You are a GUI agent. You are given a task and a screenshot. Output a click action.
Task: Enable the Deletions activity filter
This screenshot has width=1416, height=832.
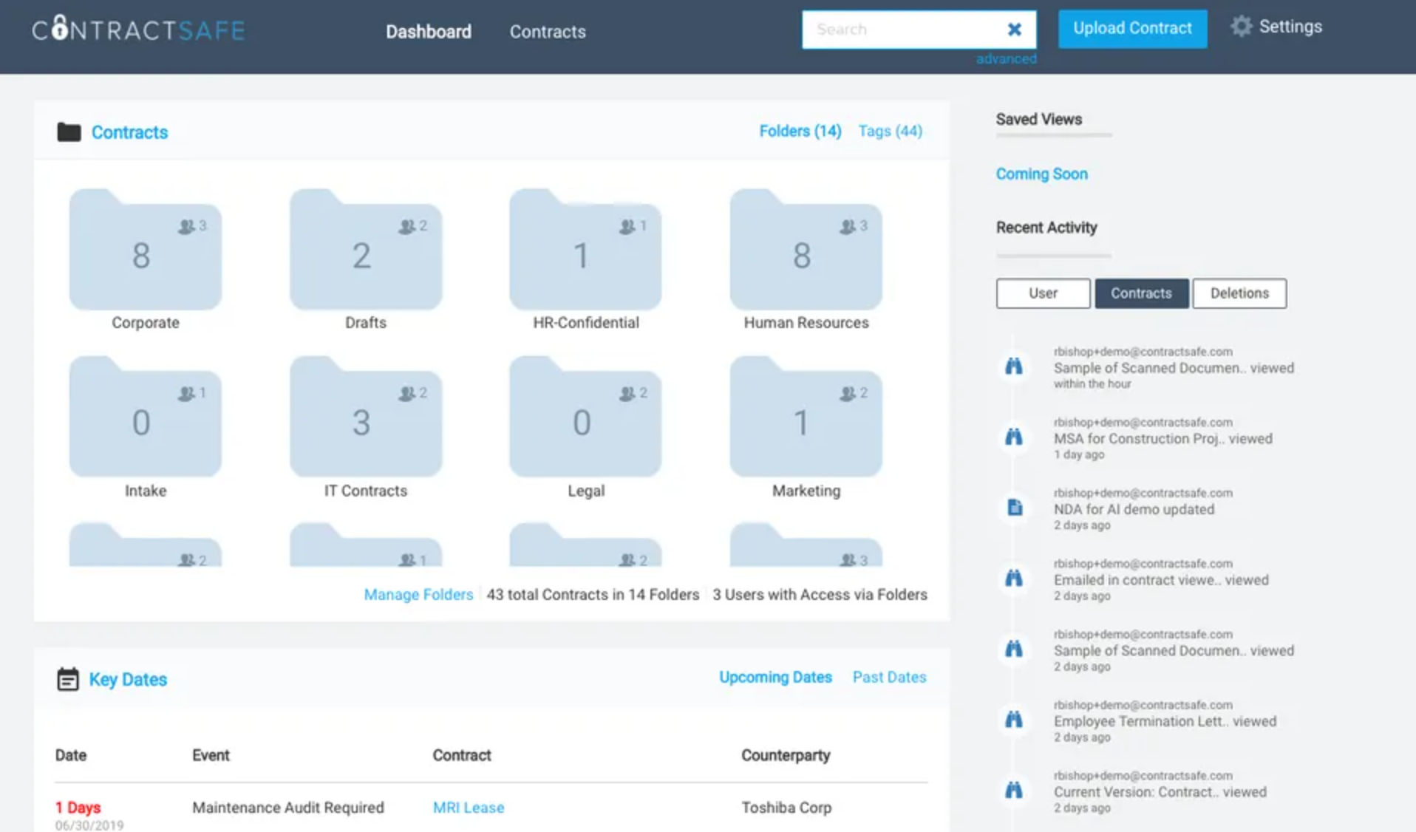[1239, 293]
